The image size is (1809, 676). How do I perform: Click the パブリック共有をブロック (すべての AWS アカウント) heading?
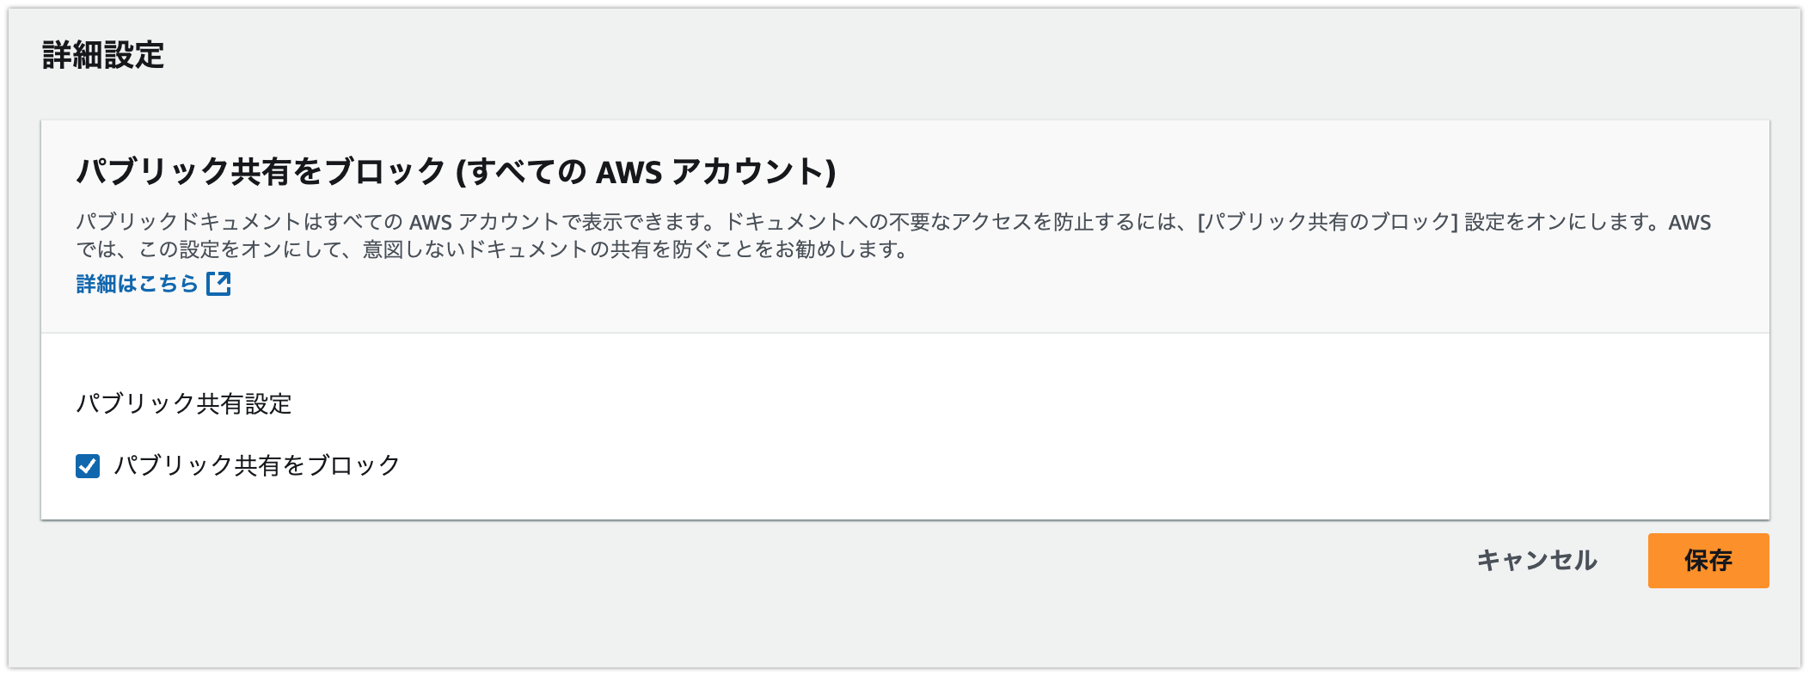[456, 171]
